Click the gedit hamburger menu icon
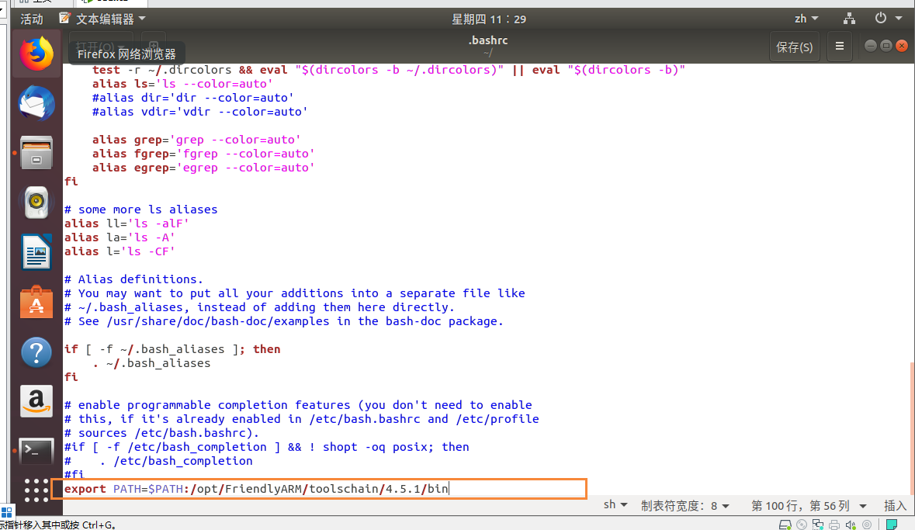Screen dimensions: 915x530 (x=840, y=46)
